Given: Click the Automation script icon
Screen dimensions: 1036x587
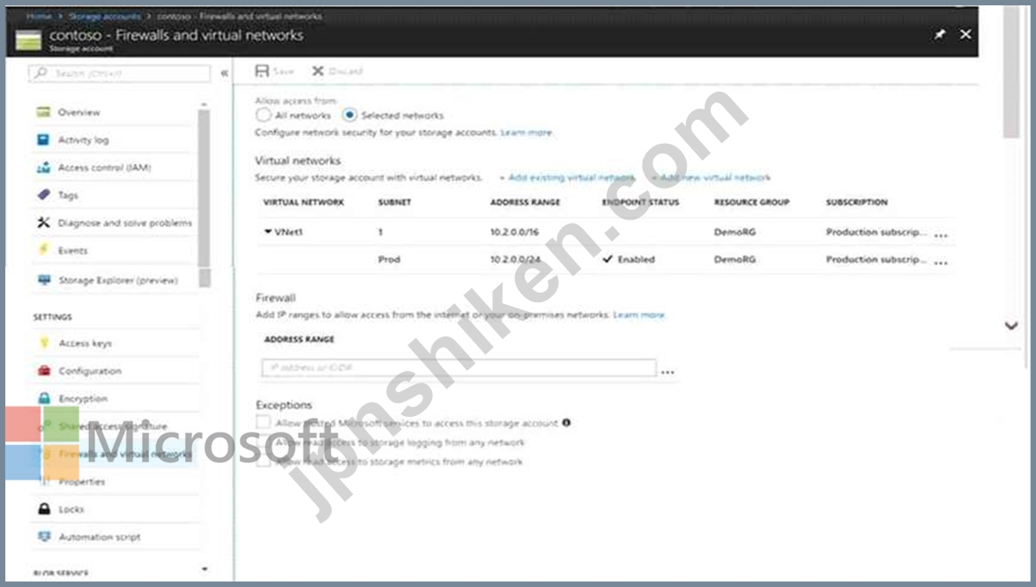Looking at the screenshot, I should pos(44,537).
